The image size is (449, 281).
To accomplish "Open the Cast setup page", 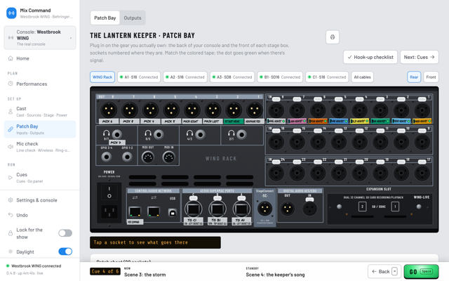I will pyautogui.click(x=40, y=112).
